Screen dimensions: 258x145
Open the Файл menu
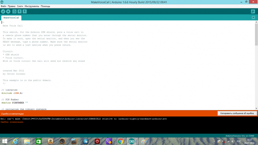(x=3, y=6)
